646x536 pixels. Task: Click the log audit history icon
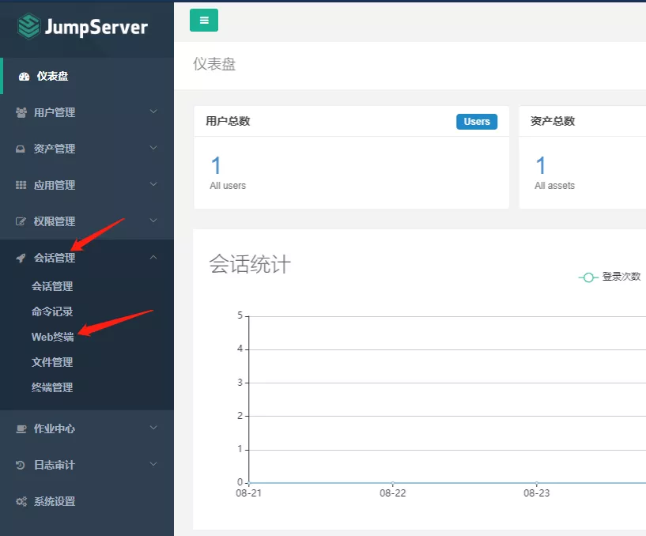[x=21, y=466]
